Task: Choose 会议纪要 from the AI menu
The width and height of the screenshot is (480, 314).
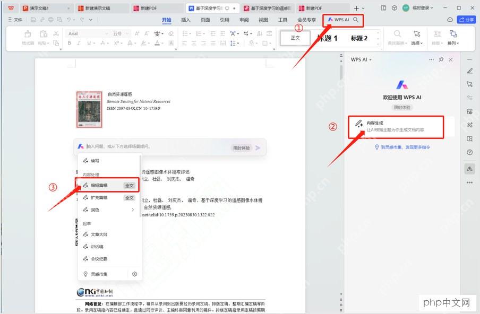Action: coord(109,259)
